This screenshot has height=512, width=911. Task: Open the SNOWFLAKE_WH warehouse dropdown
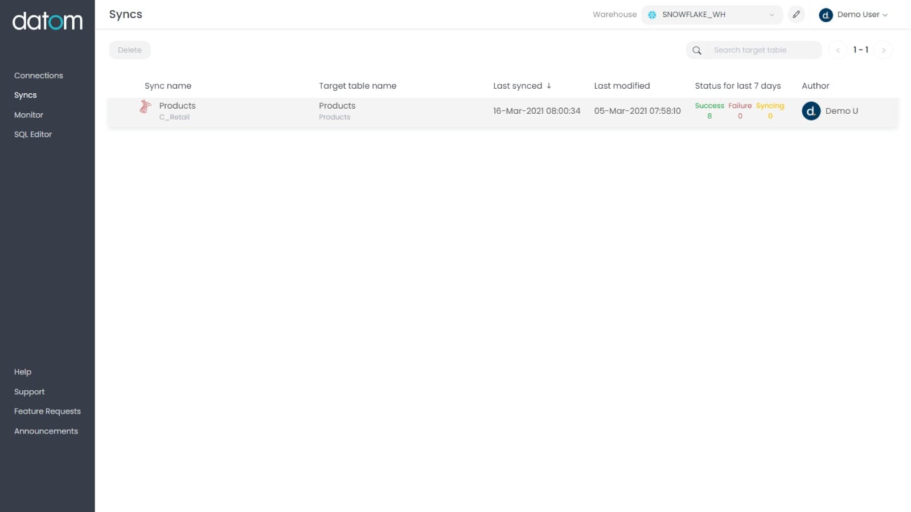pos(712,15)
